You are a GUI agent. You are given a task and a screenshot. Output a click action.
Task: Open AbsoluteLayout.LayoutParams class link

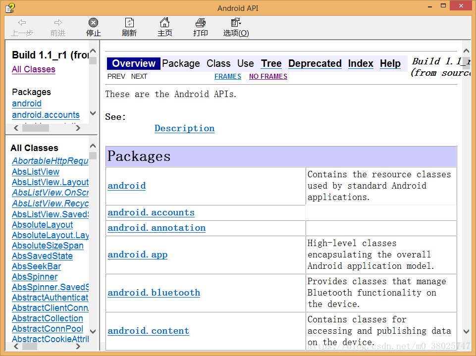50,235
